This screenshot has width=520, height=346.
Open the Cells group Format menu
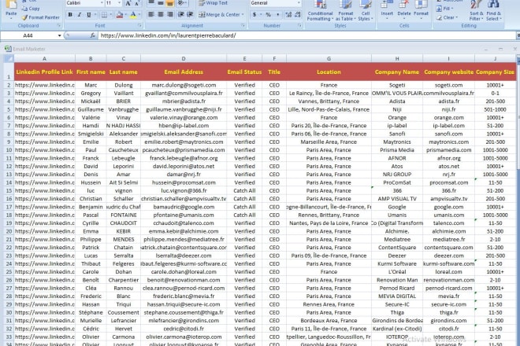421,10
